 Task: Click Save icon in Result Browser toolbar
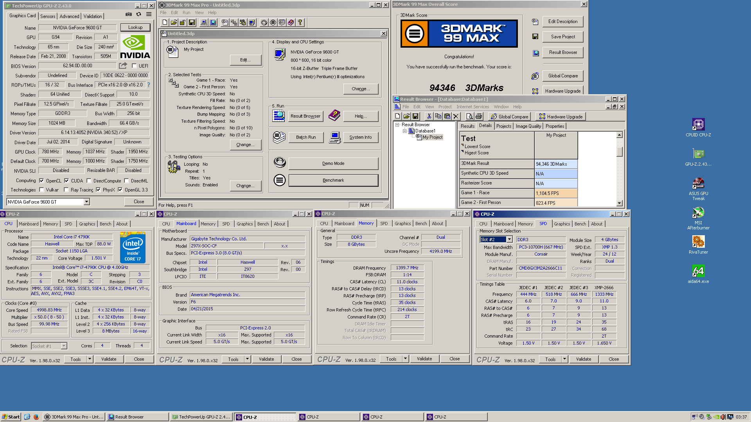pyautogui.click(x=415, y=116)
